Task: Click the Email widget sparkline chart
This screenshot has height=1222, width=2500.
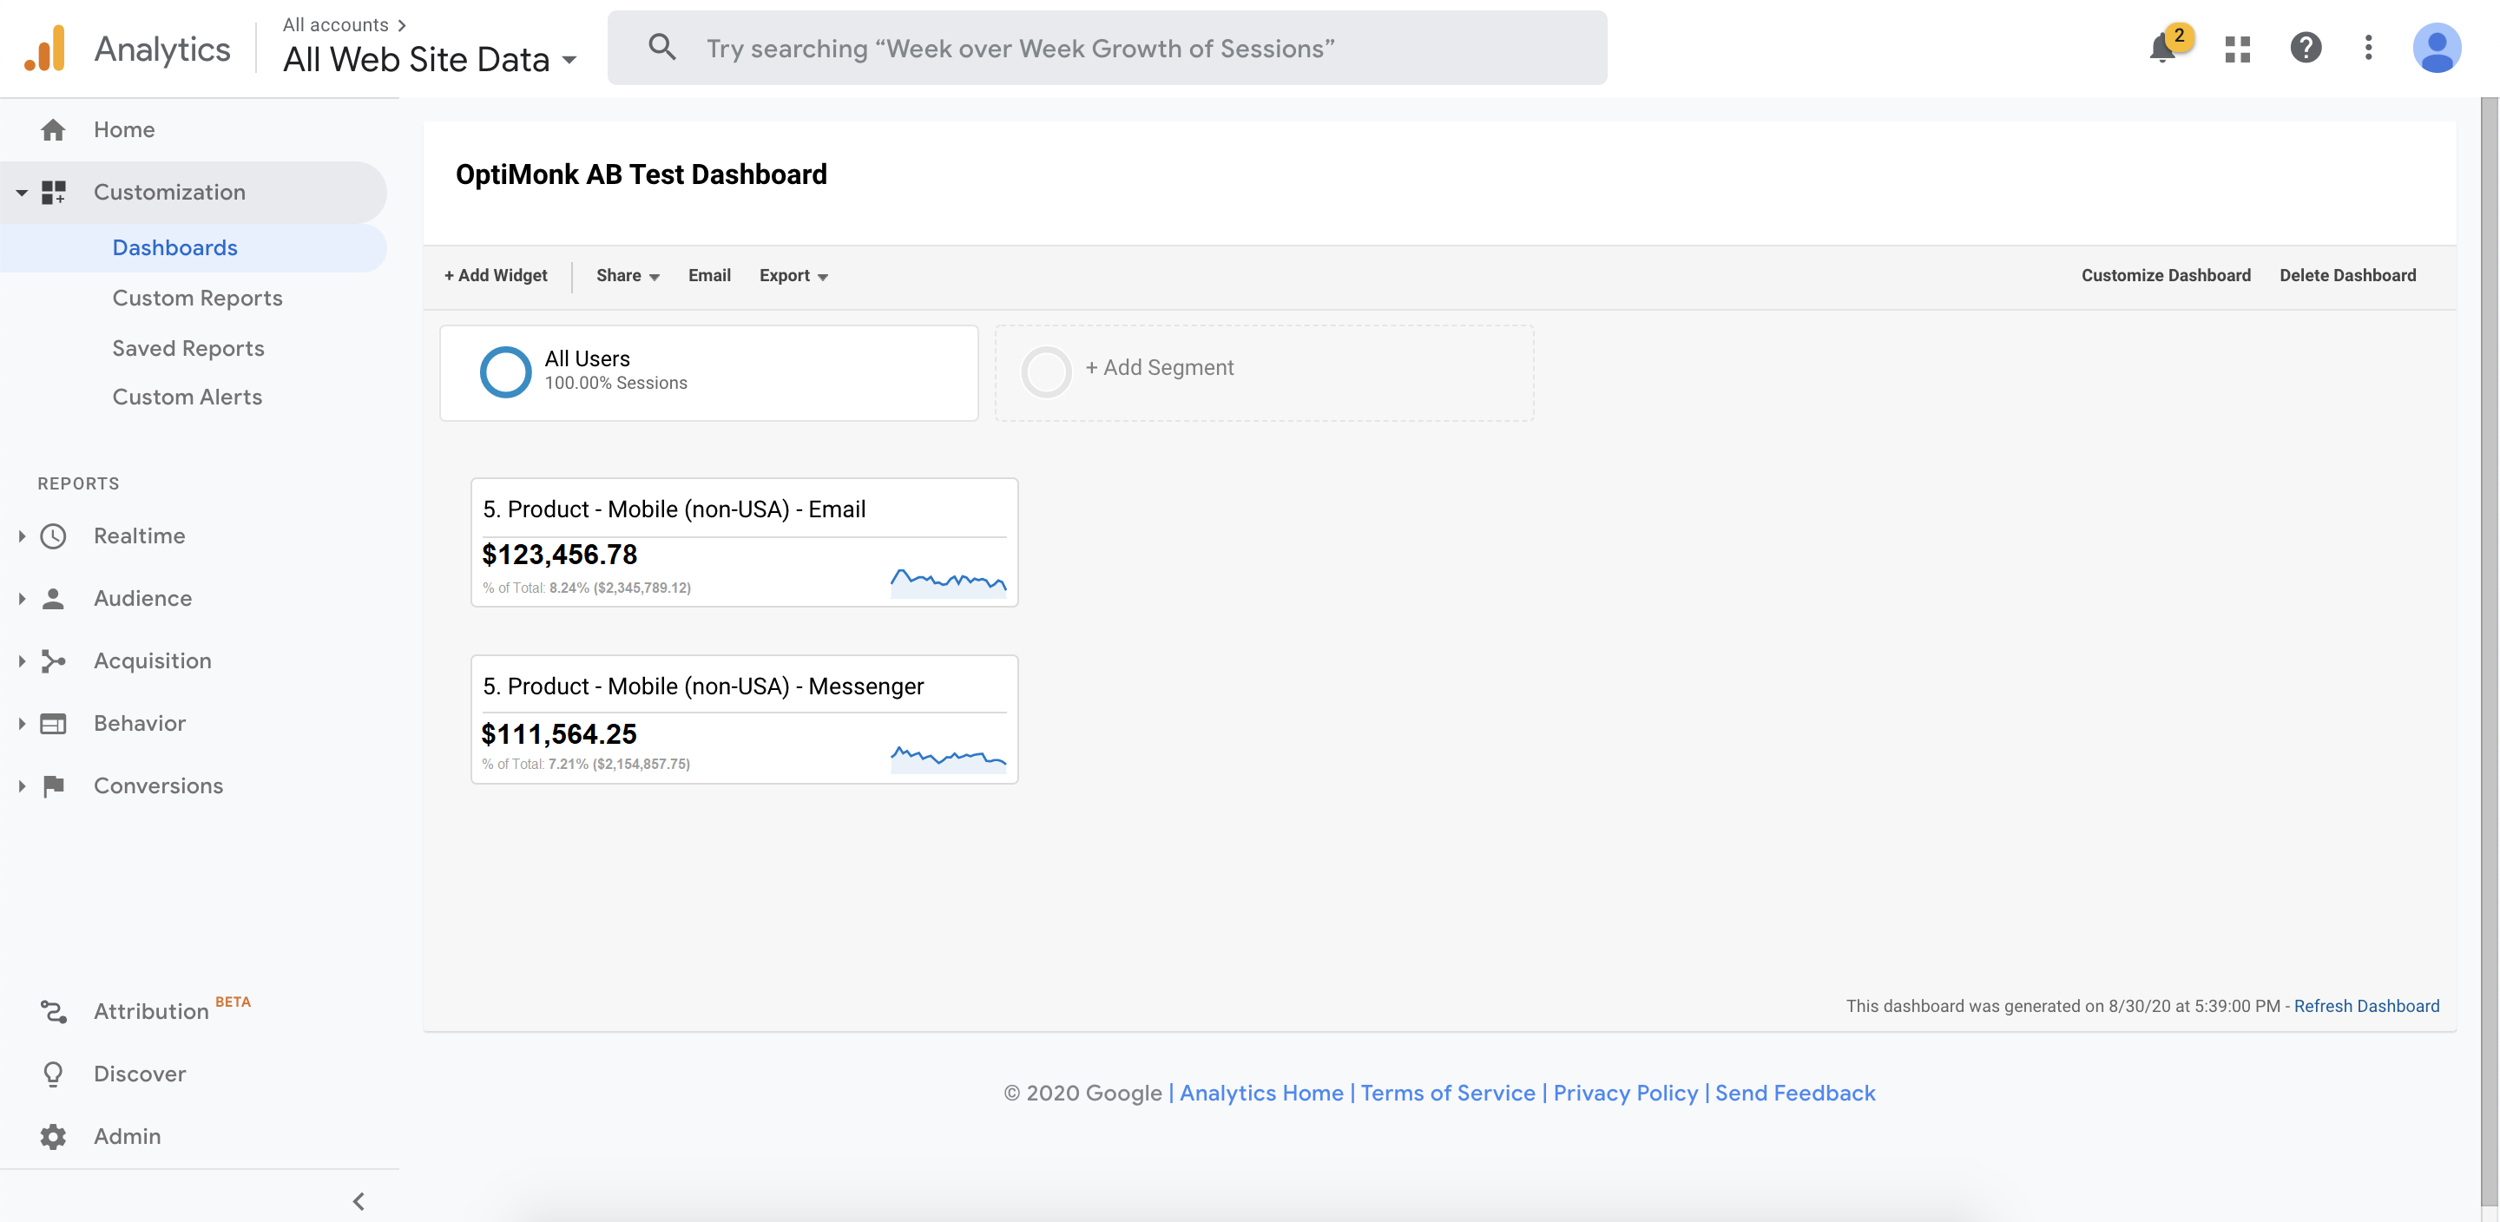Action: 948,582
